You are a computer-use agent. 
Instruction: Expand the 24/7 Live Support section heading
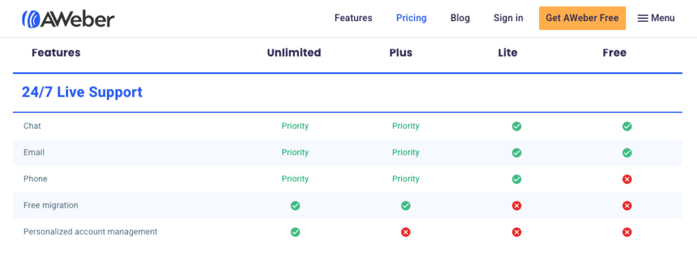(82, 92)
